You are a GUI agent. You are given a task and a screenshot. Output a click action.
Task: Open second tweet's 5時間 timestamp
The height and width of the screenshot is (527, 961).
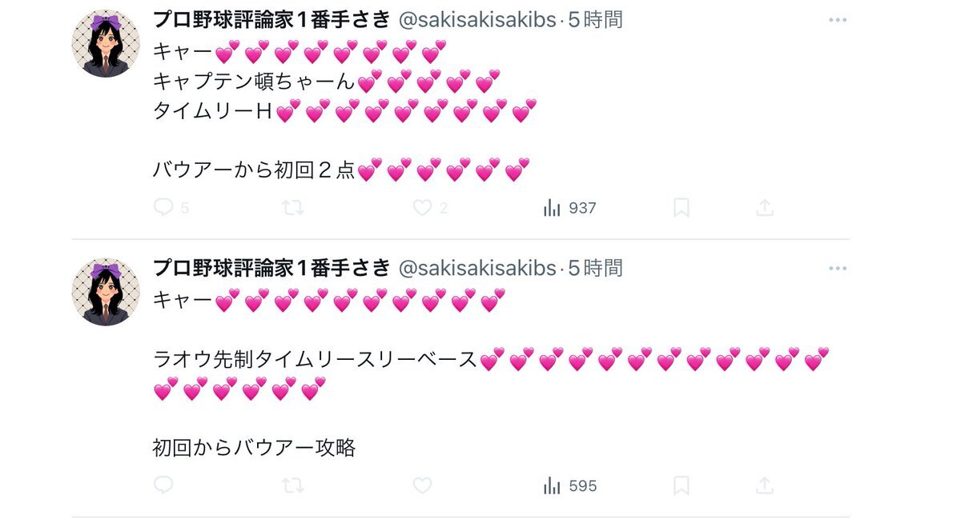click(595, 268)
